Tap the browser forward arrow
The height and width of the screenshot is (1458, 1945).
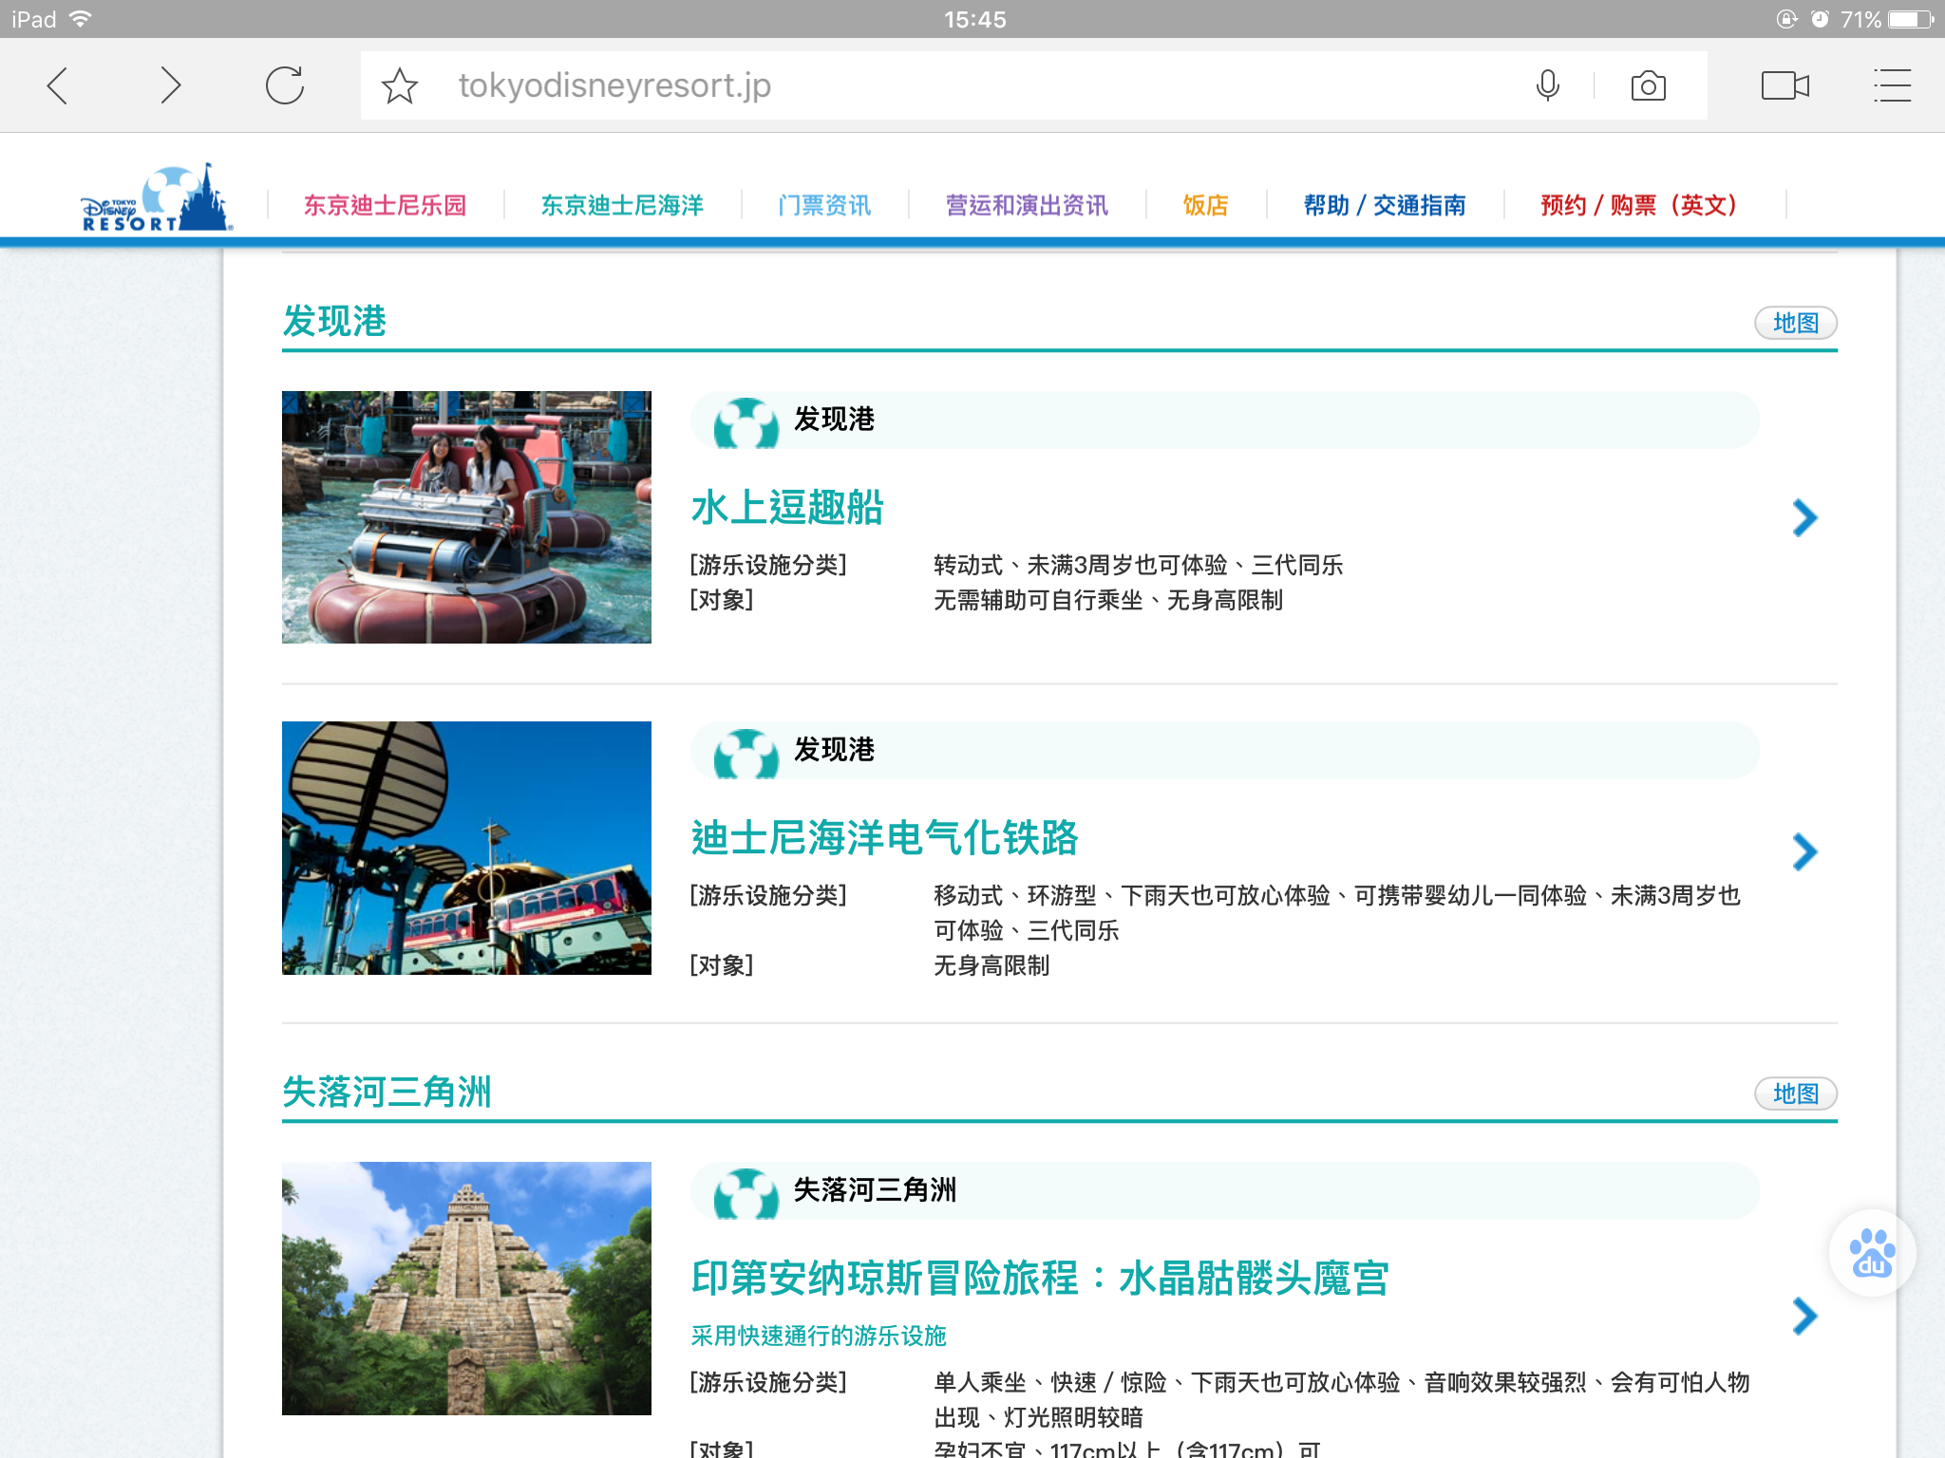(x=171, y=85)
